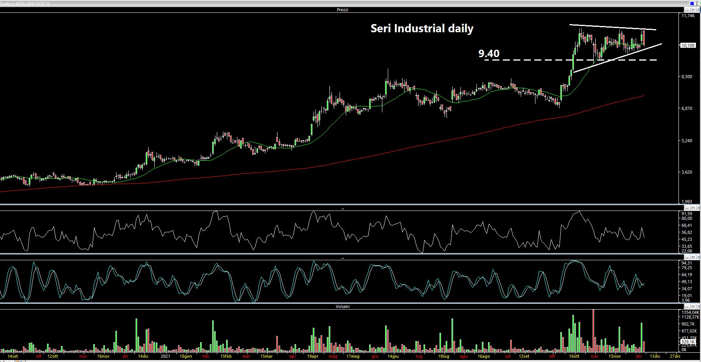Click the 902,7K volume axis label
The height and width of the screenshot is (362, 701).
[688, 324]
